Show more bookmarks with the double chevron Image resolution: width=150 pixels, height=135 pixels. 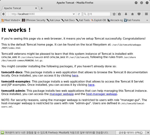[147, 20]
